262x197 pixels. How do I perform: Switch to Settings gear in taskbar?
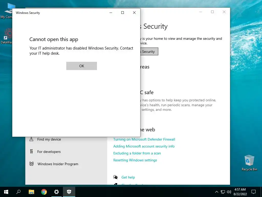(x=57, y=192)
